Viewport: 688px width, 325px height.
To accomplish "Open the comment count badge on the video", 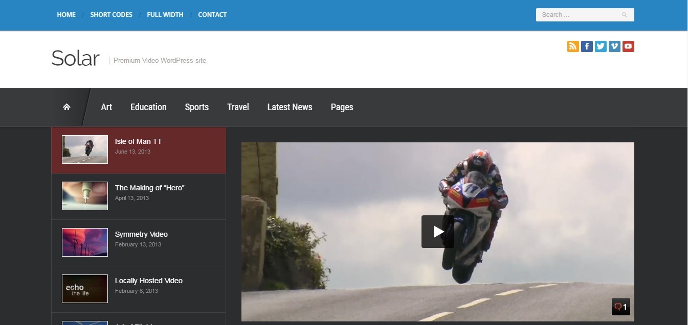I will [x=620, y=307].
